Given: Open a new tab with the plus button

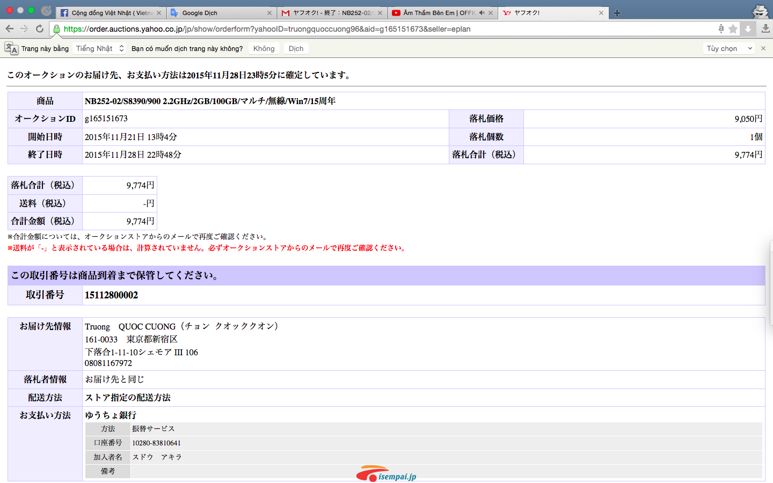Looking at the screenshot, I should [x=617, y=13].
